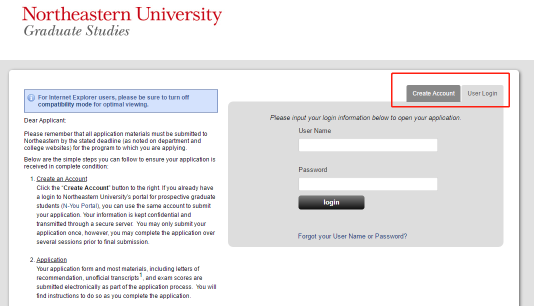Click the blue info icon in the notice
534x306 pixels.
31,98
